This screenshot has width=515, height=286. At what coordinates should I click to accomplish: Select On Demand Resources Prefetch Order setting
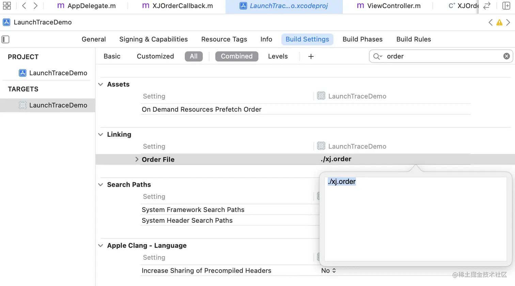coord(202,109)
